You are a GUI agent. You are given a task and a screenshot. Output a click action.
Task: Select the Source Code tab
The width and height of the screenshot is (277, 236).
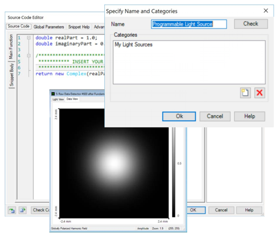click(18, 26)
